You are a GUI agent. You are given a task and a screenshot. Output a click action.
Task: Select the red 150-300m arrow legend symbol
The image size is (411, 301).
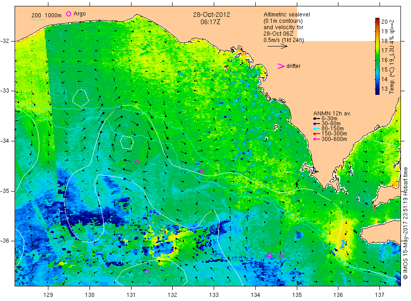click(x=316, y=134)
